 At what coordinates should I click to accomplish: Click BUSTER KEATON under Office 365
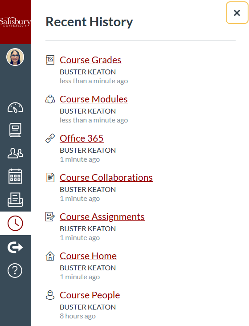click(x=88, y=151)
